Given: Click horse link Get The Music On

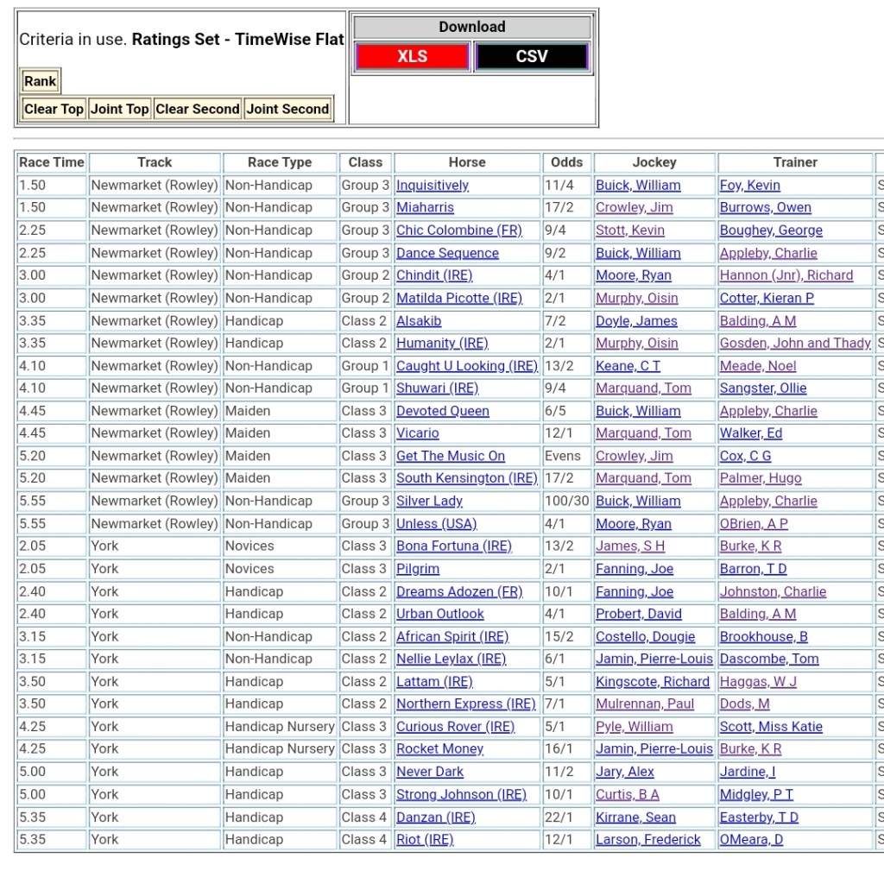Looking at the screenshot, I should pyautogui.click(x=450, y=456).
